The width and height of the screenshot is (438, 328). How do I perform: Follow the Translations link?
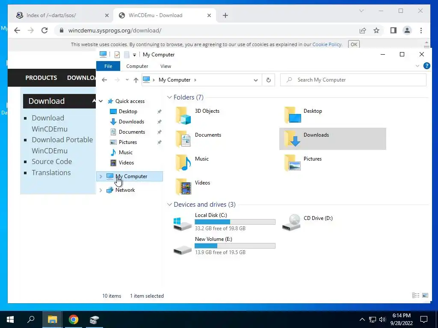pos(51,173)
